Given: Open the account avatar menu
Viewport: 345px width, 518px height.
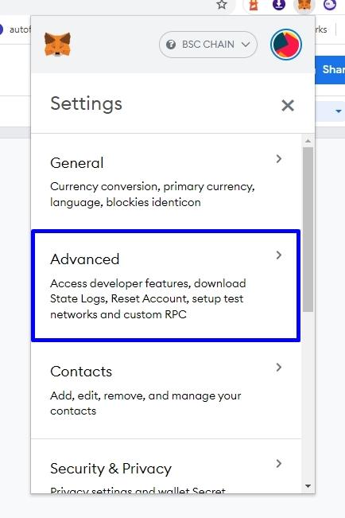Looking at the screenshot, I should (x=286, y=45).
